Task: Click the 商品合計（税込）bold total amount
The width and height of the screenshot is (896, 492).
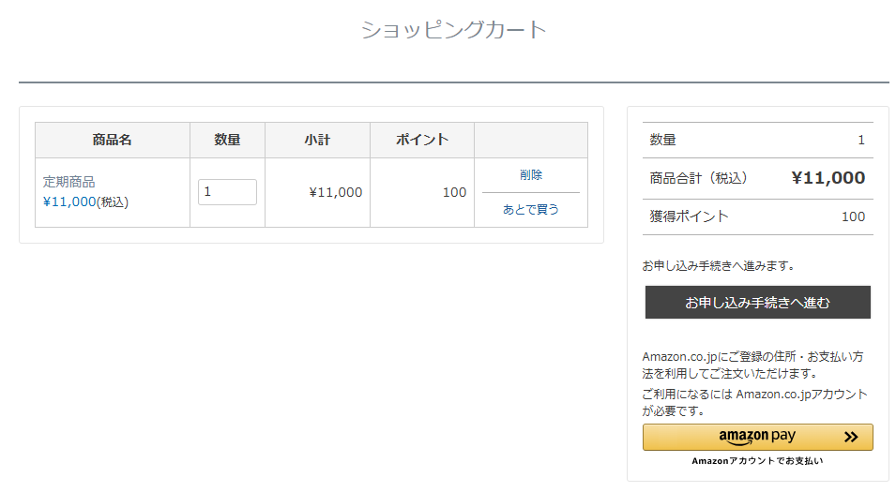Action: tap(828, 178)
